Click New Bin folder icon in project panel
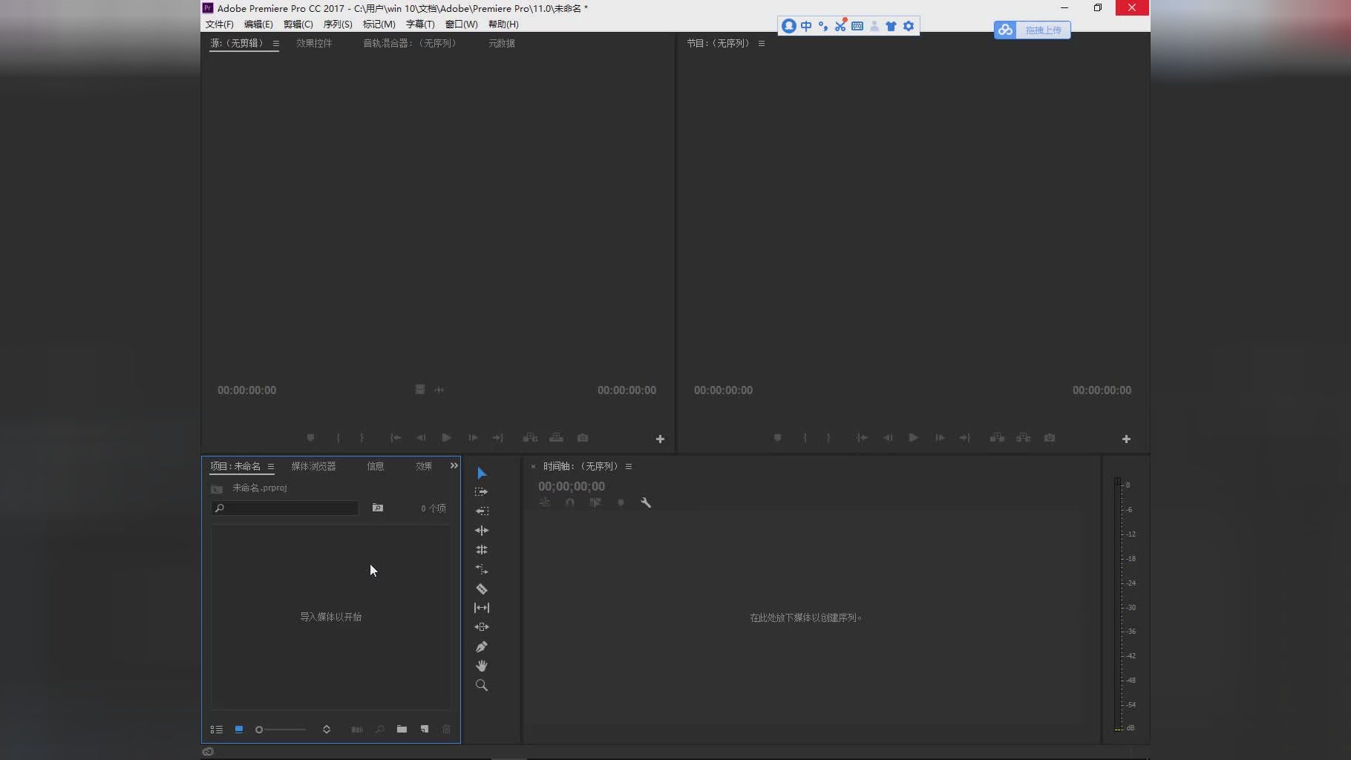The width and height of the screenshot is (1351, 760). pos(402,730)
